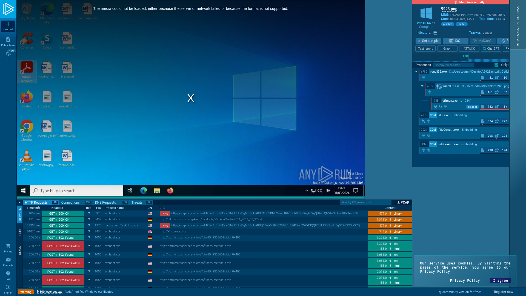Select the ATT&CK tab
Image resolution: width=526 pixels, height=296 pixels.
[469, 48]
